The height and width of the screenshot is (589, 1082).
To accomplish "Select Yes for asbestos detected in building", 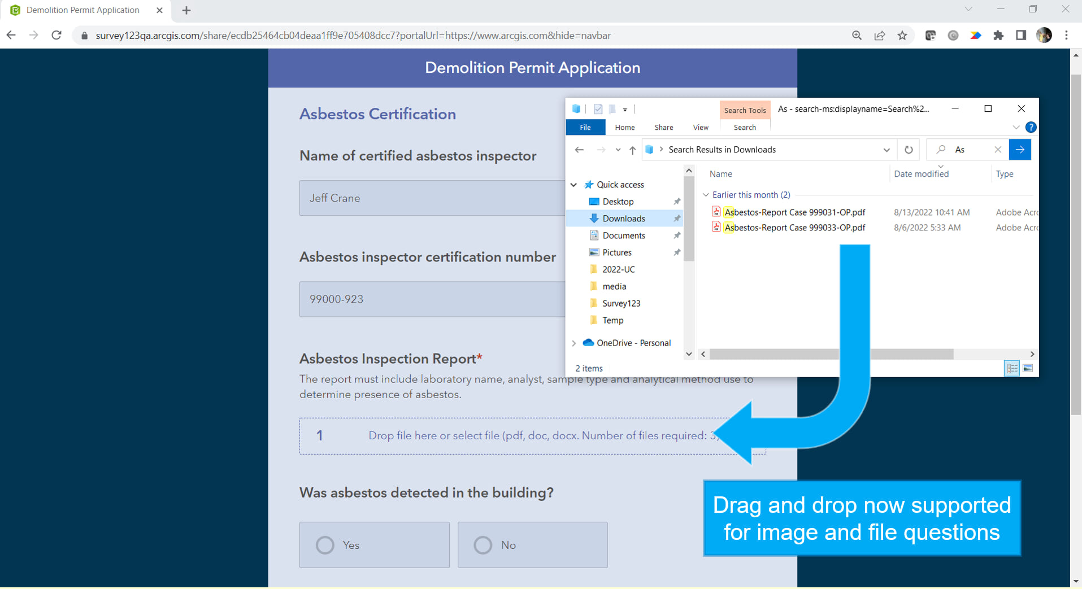I will tap(325, 544).
